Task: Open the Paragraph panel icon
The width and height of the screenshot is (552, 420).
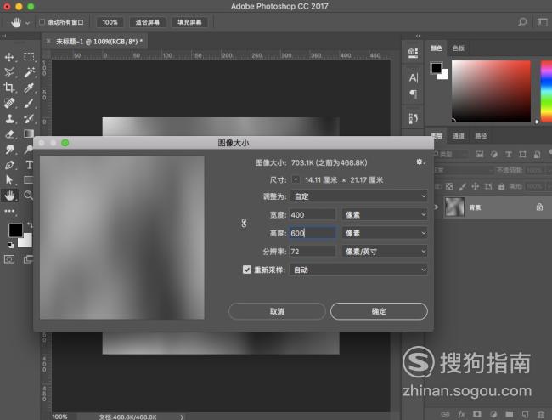Action: click(414, 94)
